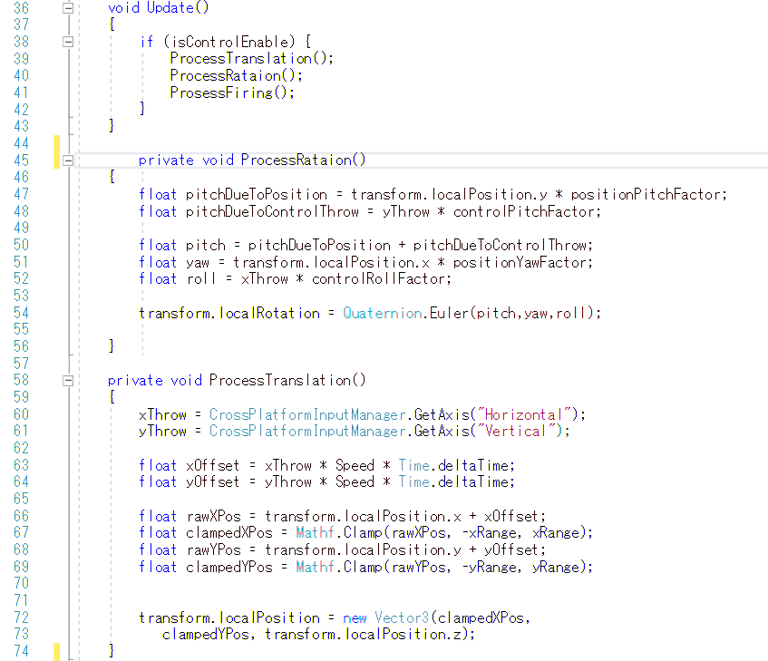768x661 pixels.
Task: Click pitchDueToControlThrow declaration on line 48
Action: click(x=272, y=211)
